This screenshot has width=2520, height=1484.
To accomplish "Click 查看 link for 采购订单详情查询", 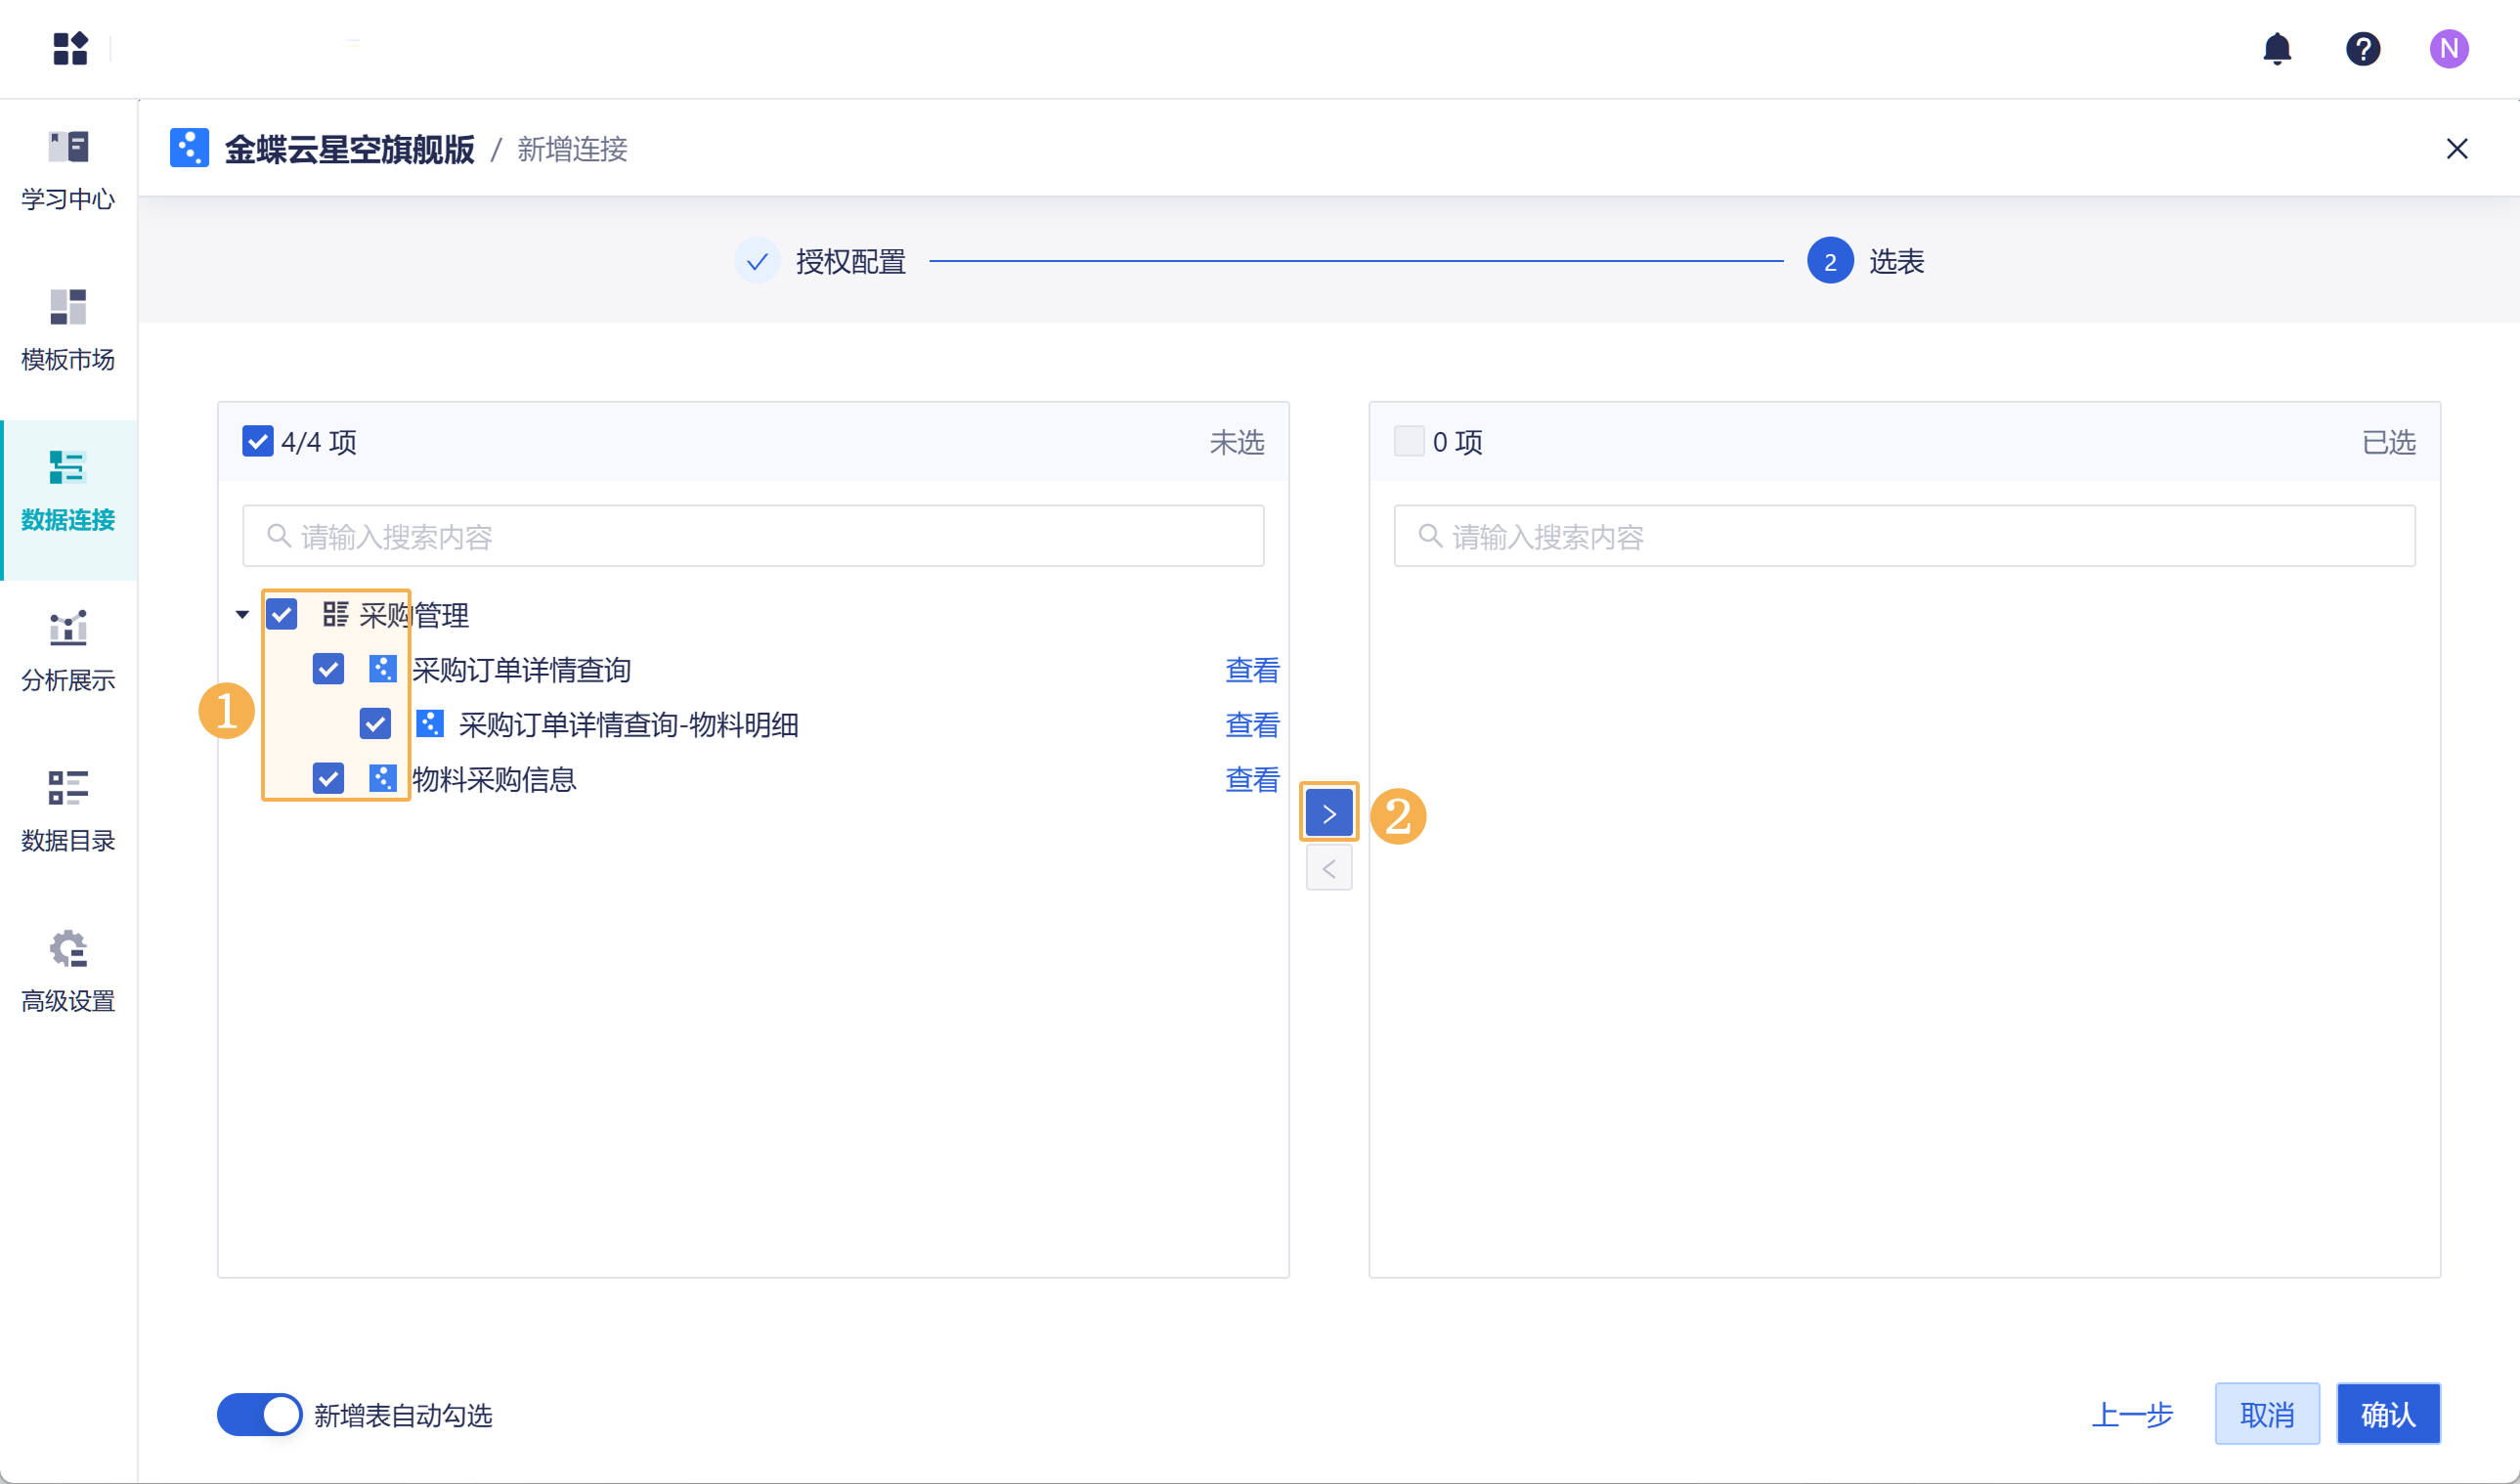I will tap(1251, 669).
